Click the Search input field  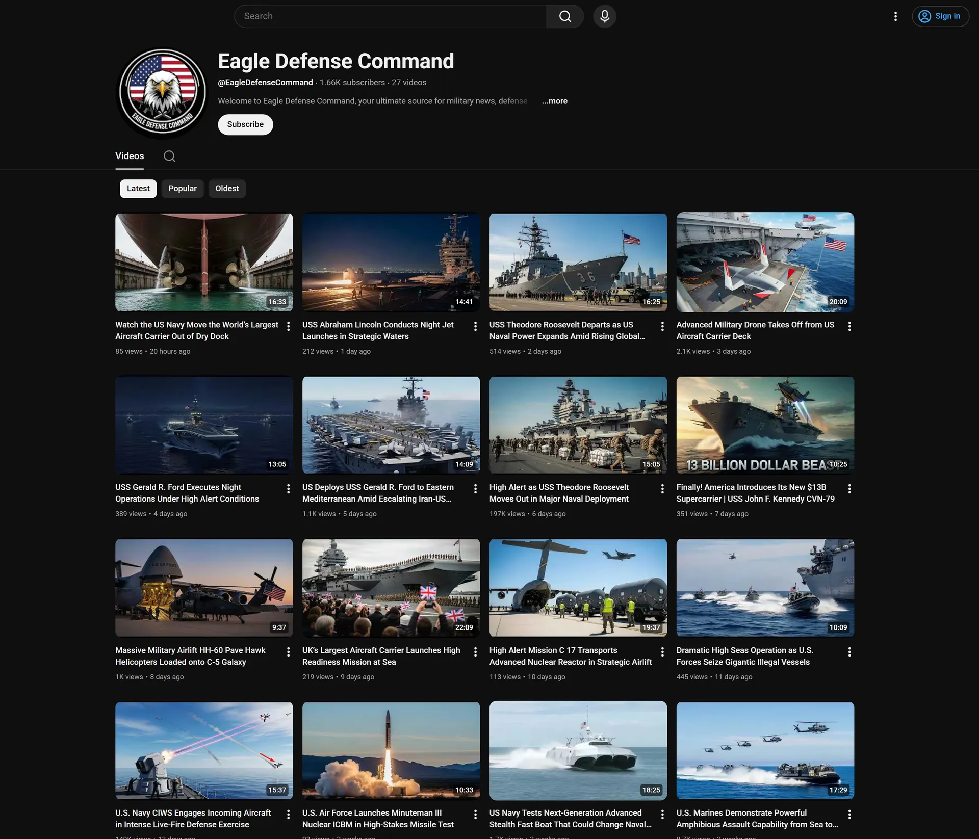pyautogui.click(x=391, y=16)
